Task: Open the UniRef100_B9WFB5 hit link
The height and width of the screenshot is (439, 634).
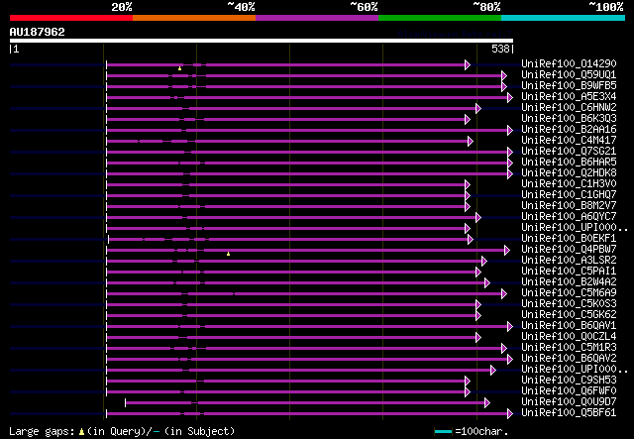Action: [x=569, y=85]
